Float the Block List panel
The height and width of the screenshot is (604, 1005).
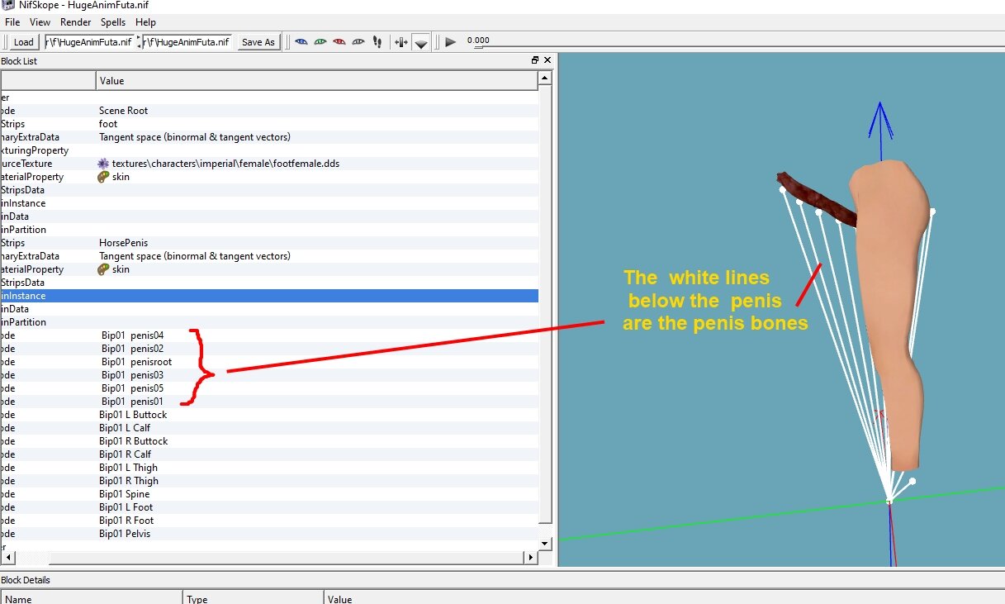535,60
